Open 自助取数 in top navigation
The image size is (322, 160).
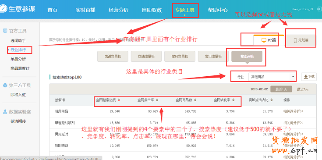coord(152,10)
